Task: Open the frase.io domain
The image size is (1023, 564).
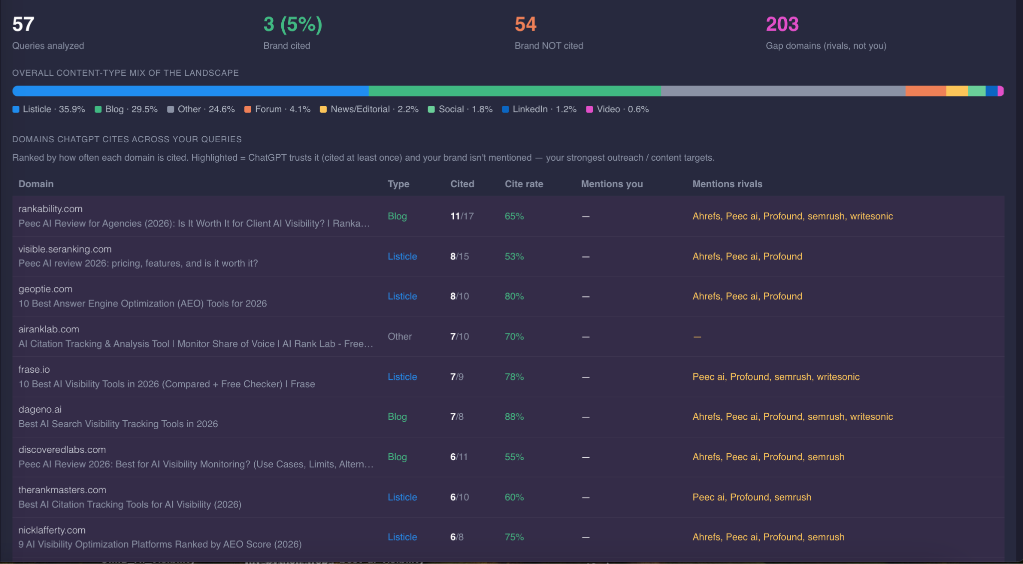Action: pyautogui.click(x=34, y=369)
